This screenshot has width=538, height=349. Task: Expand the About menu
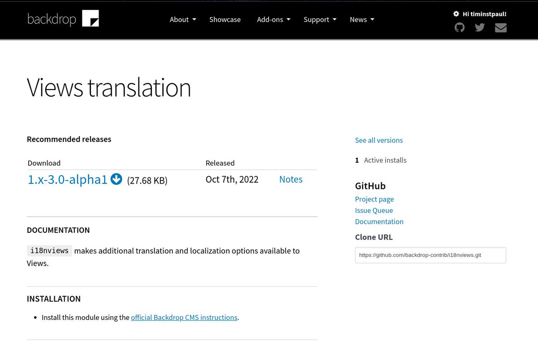(183, 19)
